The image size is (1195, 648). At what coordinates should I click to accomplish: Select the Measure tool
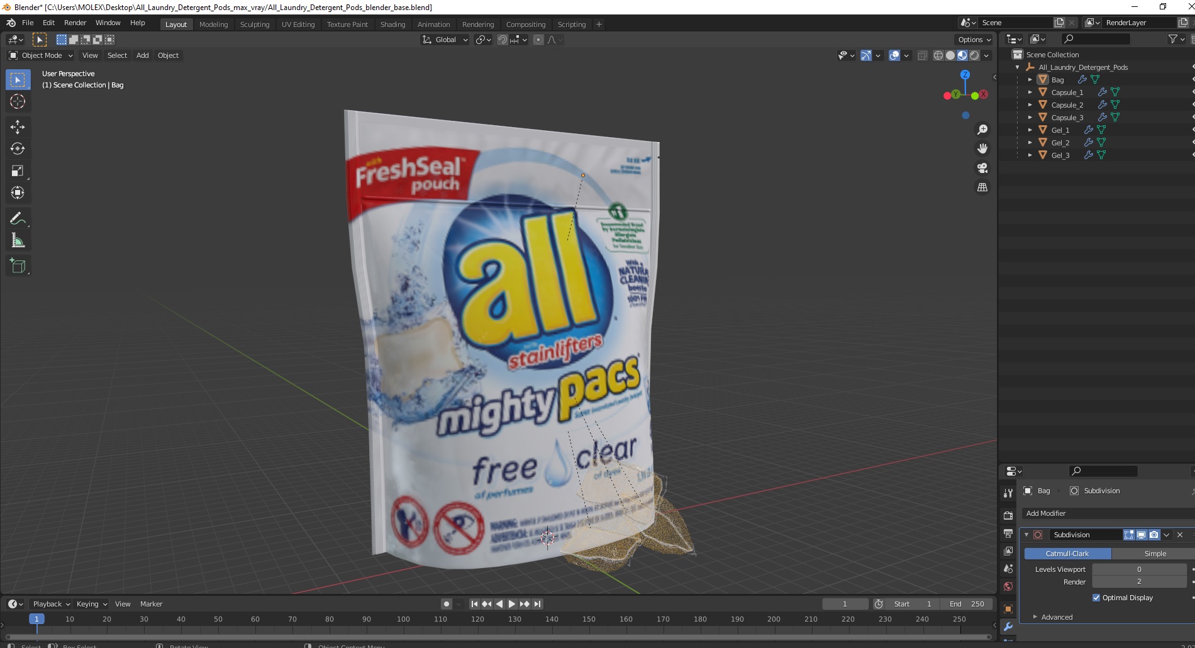[x=18, y=240]
